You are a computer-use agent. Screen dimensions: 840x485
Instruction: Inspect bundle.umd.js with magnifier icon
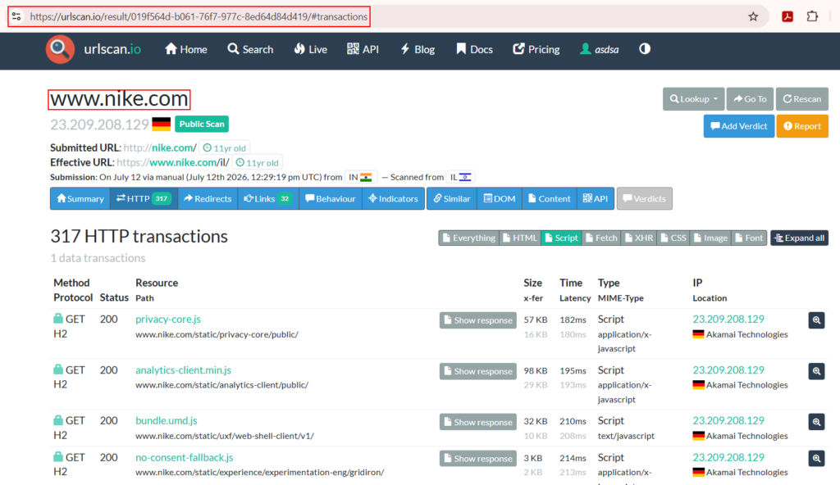click(x=816, y=422)
